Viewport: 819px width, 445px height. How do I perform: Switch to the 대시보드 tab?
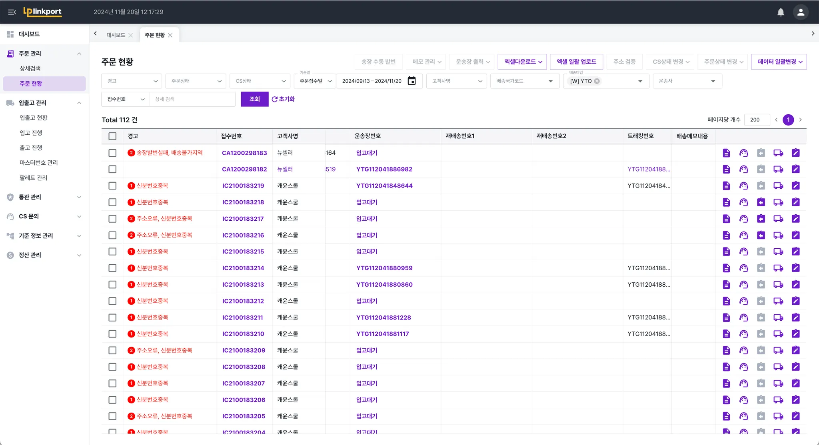(x=116, y=35)
